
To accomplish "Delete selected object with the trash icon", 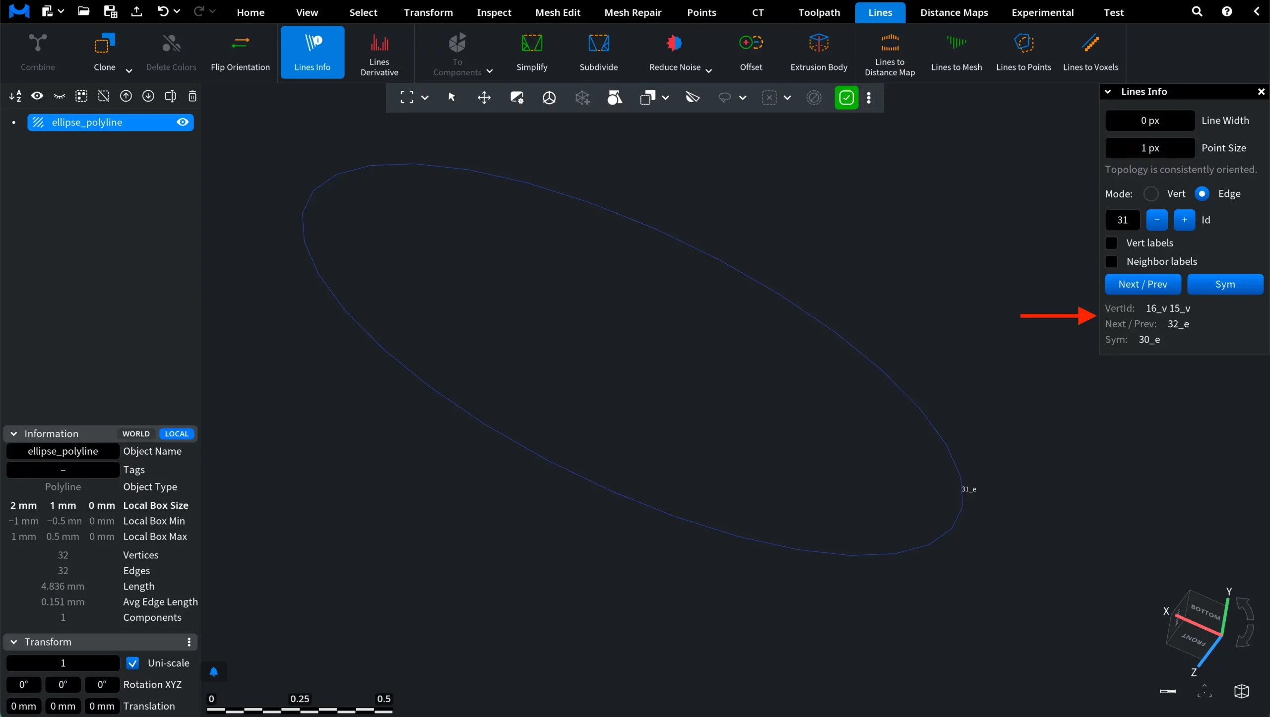I will coord(192,96).
